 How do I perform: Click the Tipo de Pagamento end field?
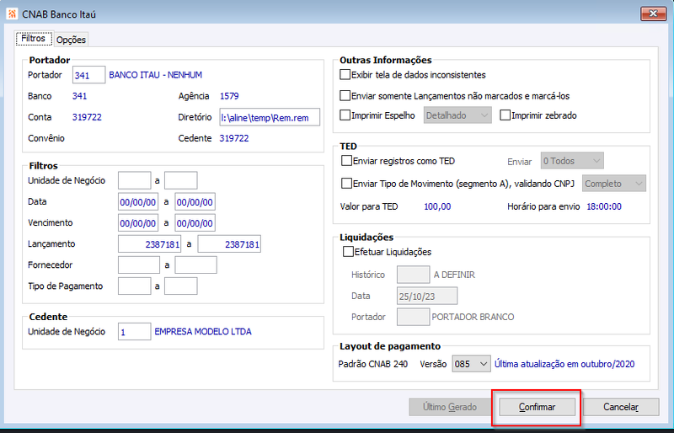pyautogui.click(x=181, y=286)
